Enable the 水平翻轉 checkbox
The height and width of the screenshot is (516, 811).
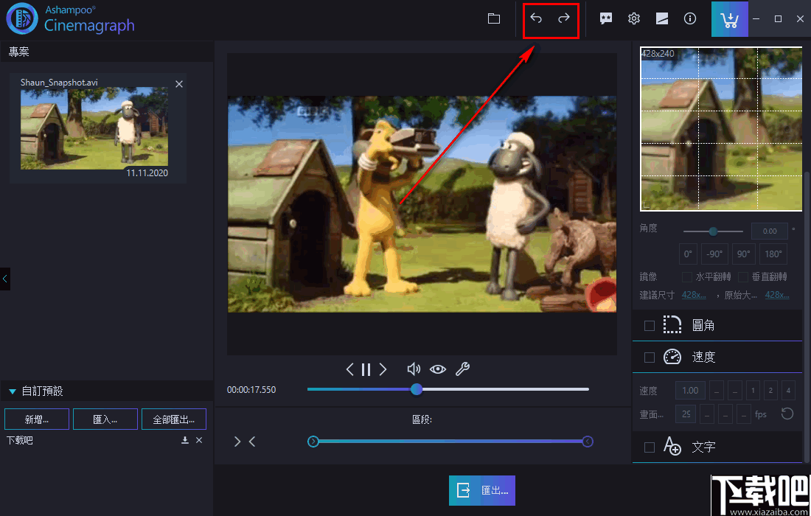point(687,277)
